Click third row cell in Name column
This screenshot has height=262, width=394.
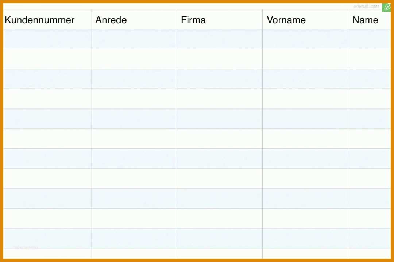(369, 79)
